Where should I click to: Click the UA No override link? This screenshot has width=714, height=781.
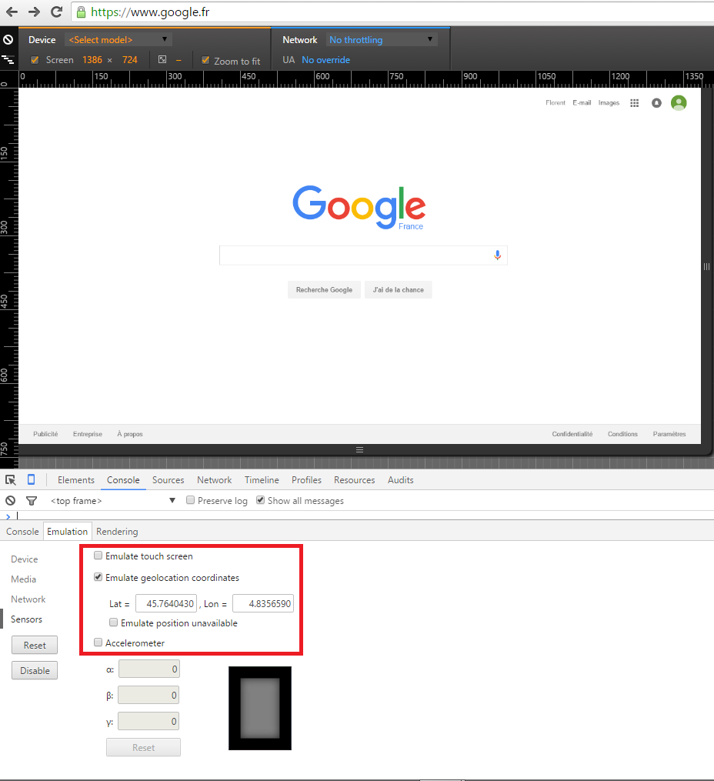[x=325, y=60]
